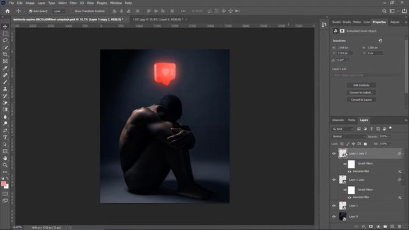Open the Image menu
Viewport: 409px width, 230px height.
pyautogui.click(x=30, y=3)
